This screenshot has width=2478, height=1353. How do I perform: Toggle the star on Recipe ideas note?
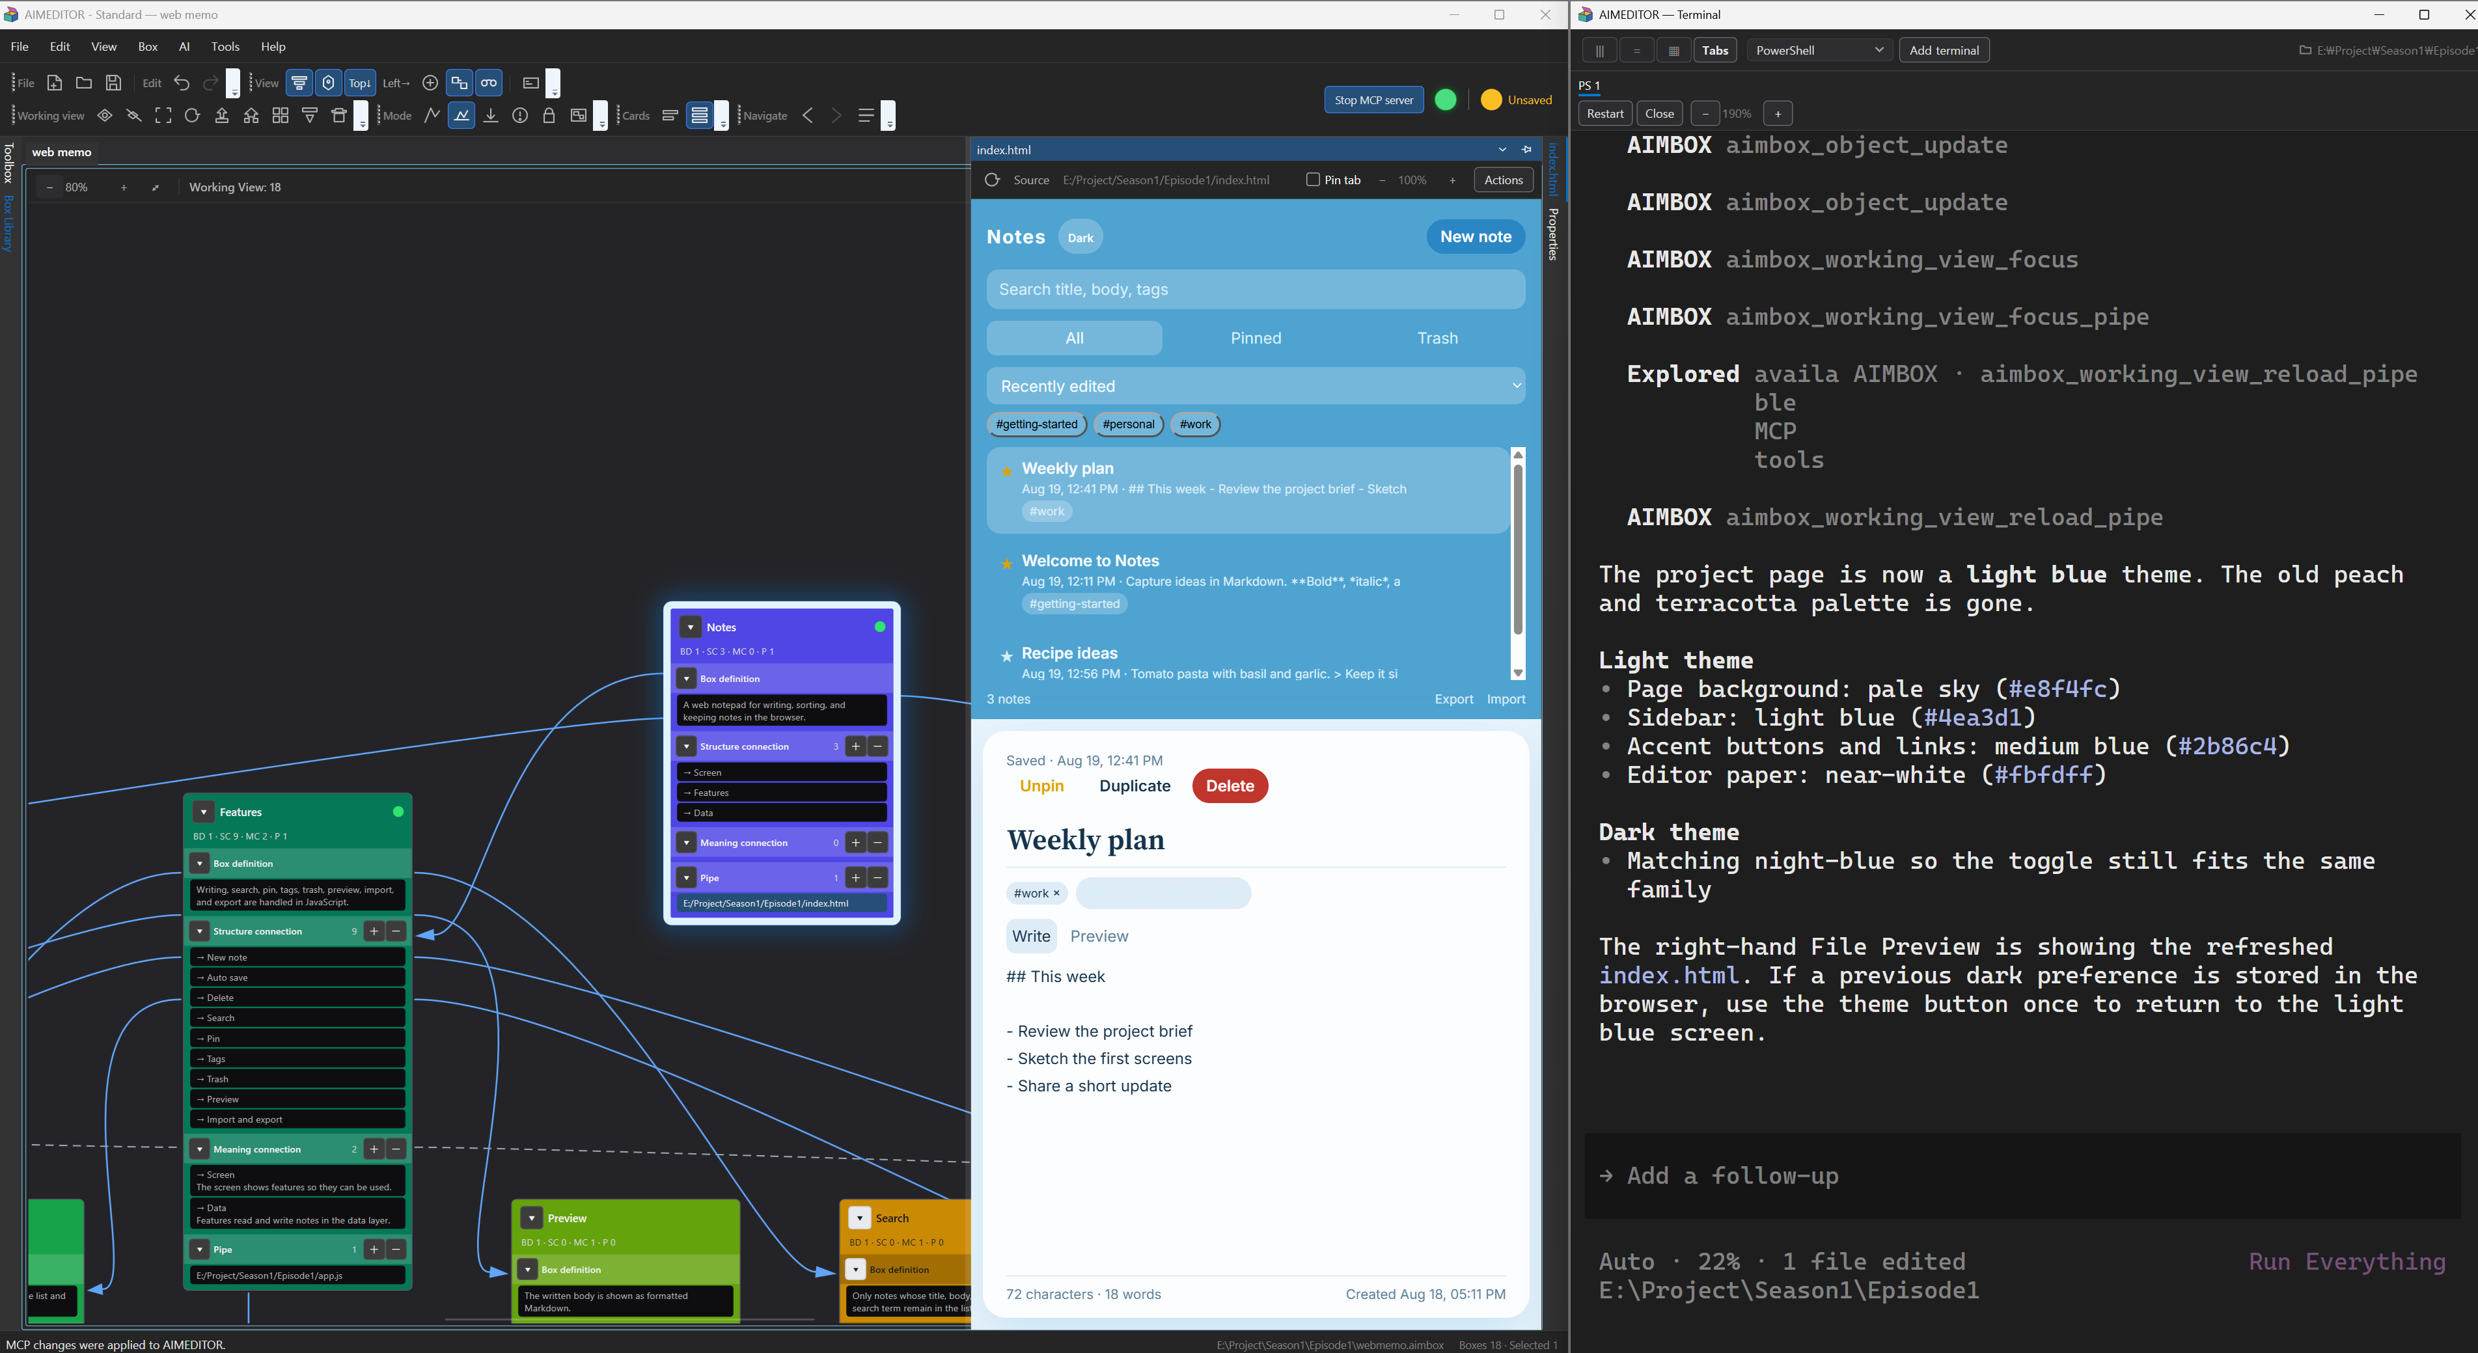(1006, 656)
